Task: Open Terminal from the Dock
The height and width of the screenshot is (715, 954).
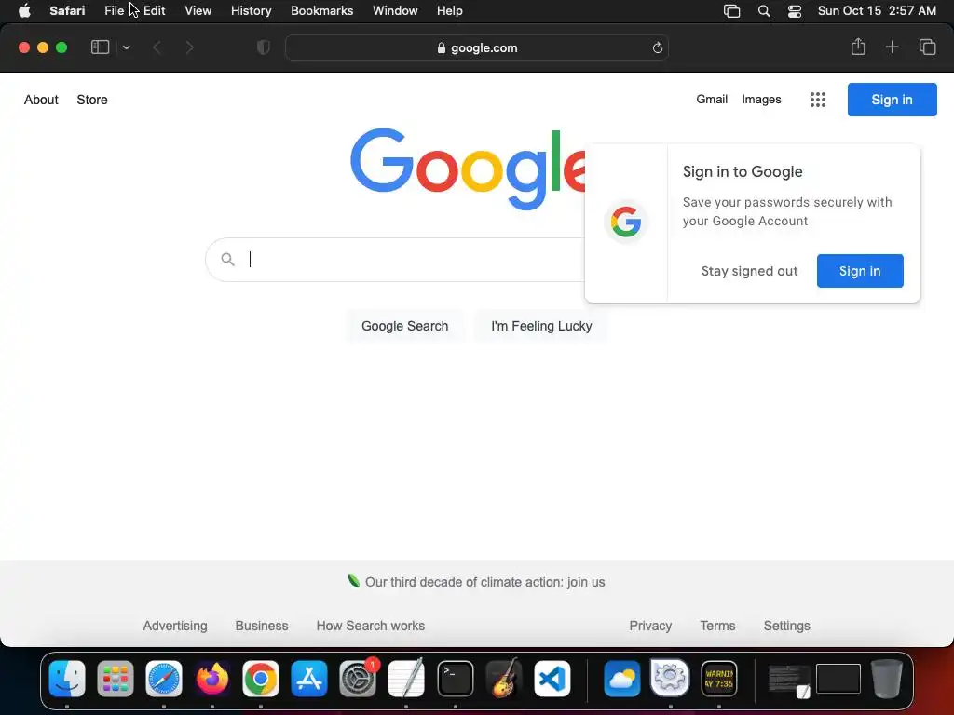Action: (455, 679)
